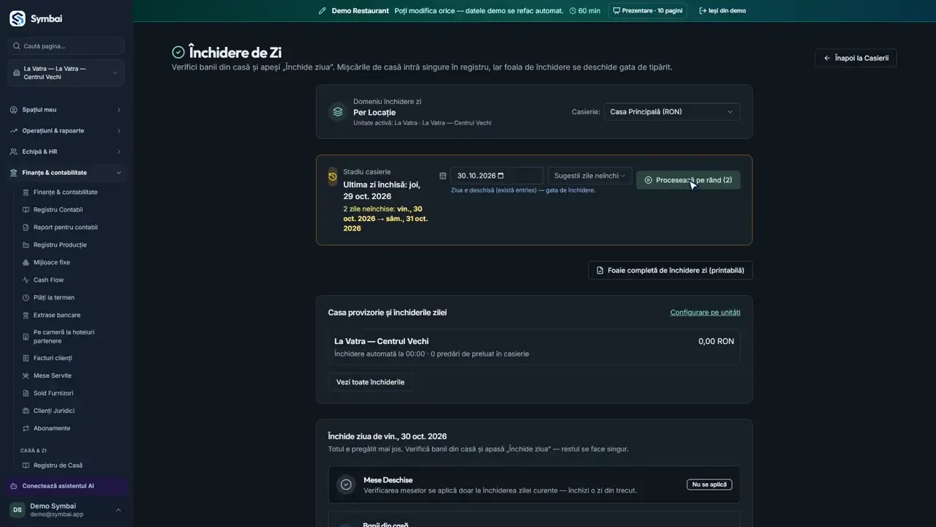The width and height of the screenshot is (936, 527).
Task: Click the Mijloace fixe wrench icon
Action: pyautogui.click(x=26, y=263)
